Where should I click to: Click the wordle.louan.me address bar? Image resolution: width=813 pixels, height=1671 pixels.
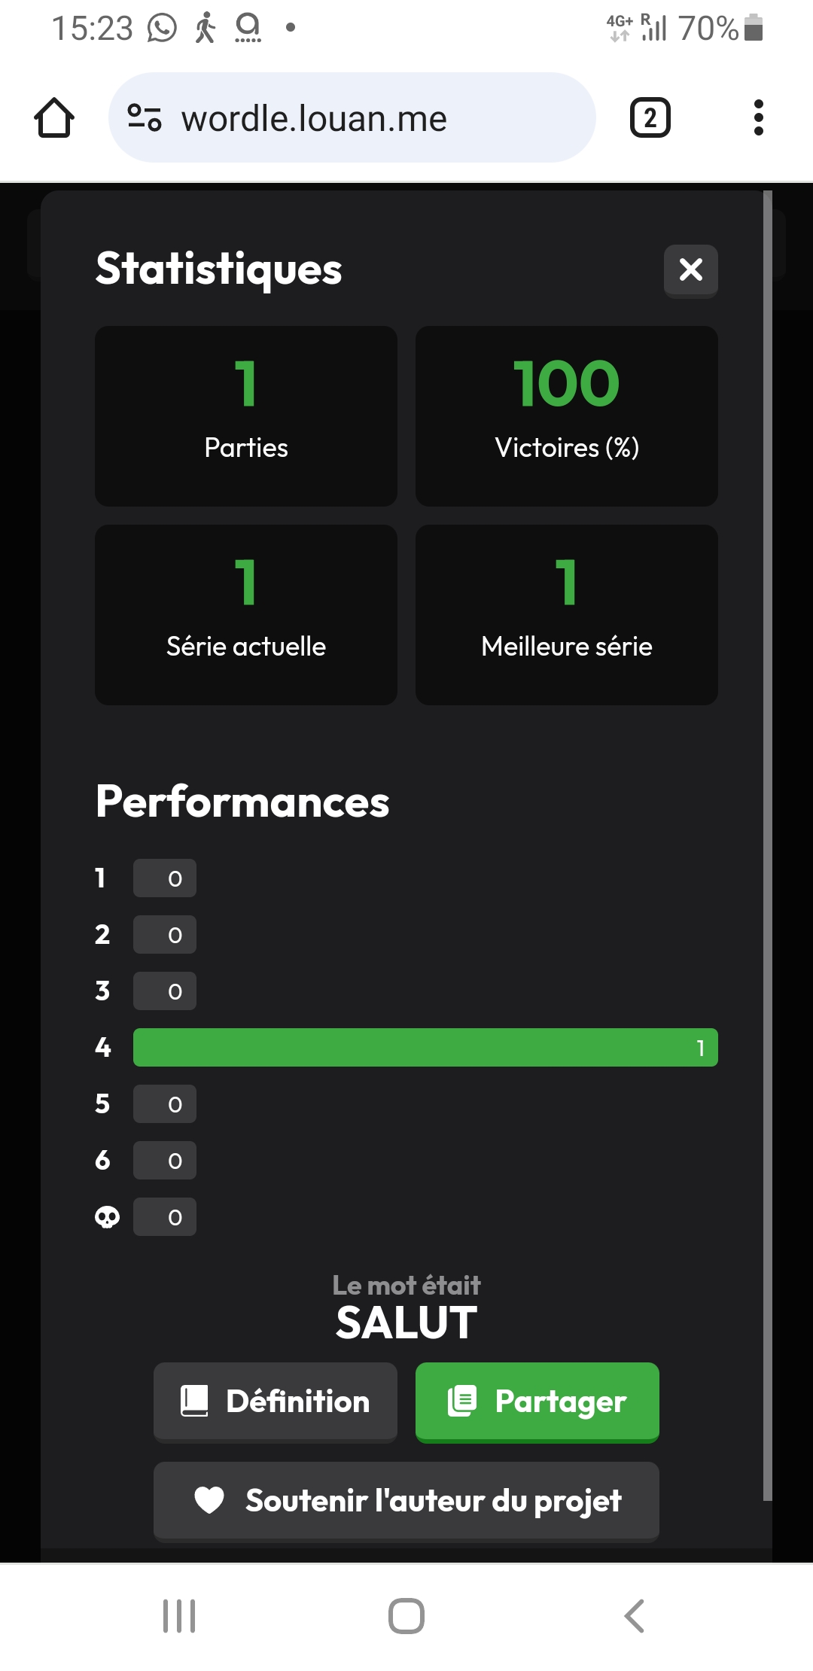point(352,118)
